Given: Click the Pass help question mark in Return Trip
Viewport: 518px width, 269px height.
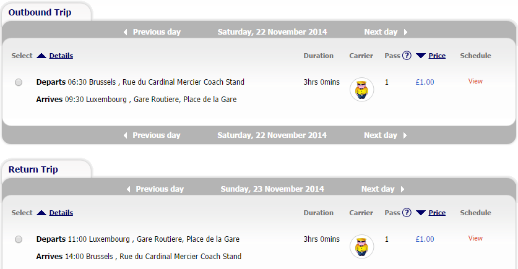Looking at the screenshot, I should (407, 213).
